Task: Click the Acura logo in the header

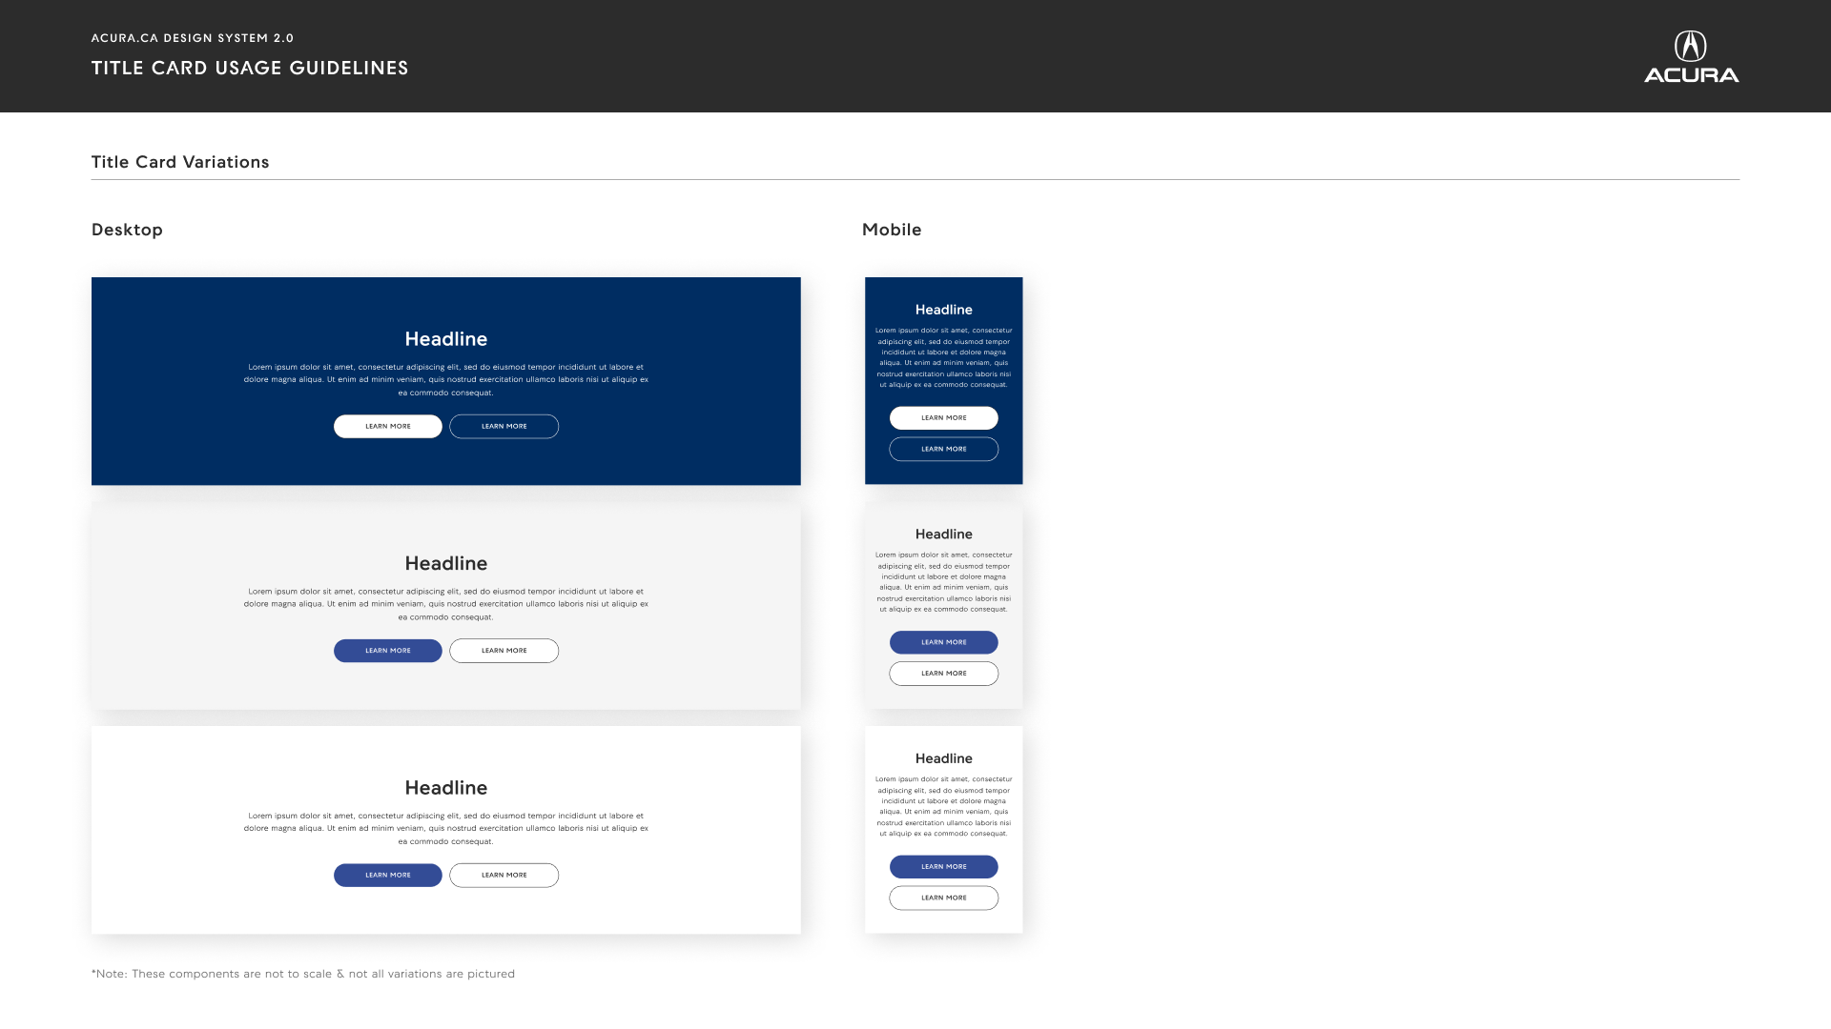Action: pos(1691,57)
